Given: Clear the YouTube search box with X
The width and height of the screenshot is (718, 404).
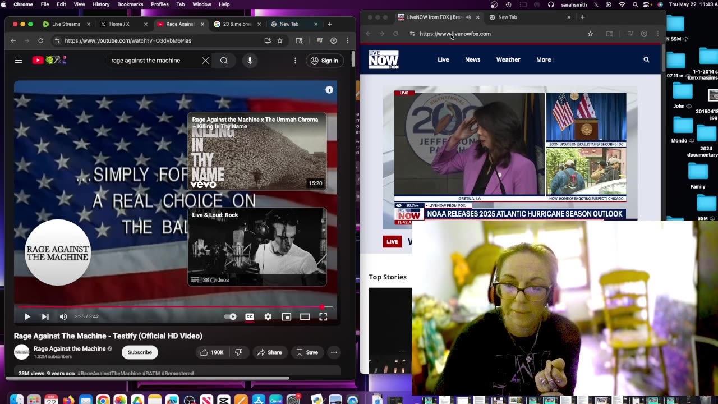Looking at the screenshot, I should [205, 61].
